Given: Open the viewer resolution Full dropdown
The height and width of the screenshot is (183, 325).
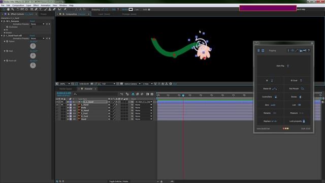Looking at the screenshot, I should pyautogui.click(x=109, y=84).
